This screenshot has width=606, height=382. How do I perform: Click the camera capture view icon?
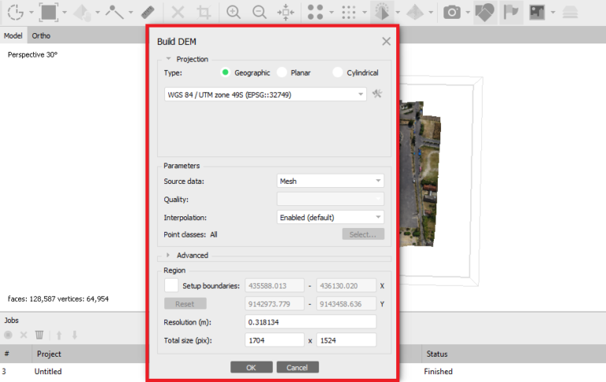pos(452,13)
